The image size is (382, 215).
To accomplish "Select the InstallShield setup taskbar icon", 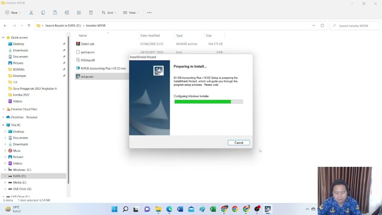I will 268,209.
